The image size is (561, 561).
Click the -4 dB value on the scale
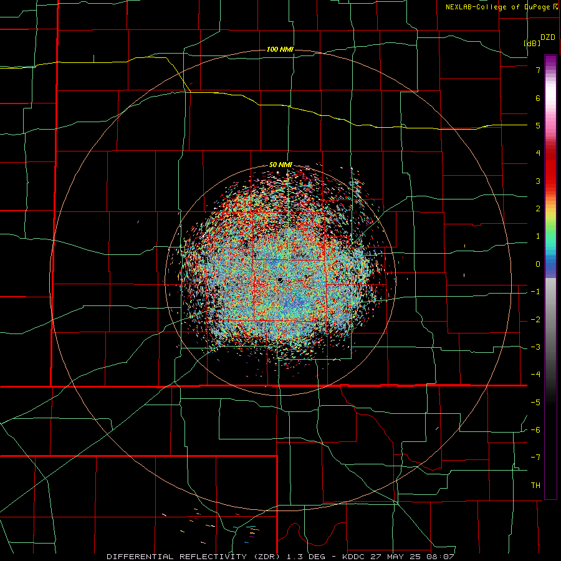tap(535, 374)
